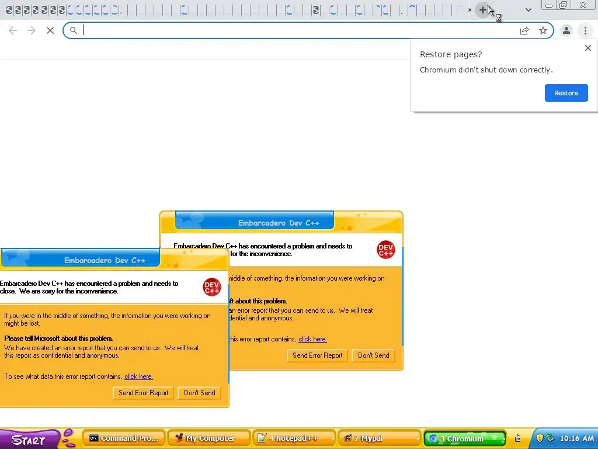Image resolution: width=598 pixels, height=449 pixels.
Task: Switch to My Computer taskbar button
Action: (x=208, y=438)
